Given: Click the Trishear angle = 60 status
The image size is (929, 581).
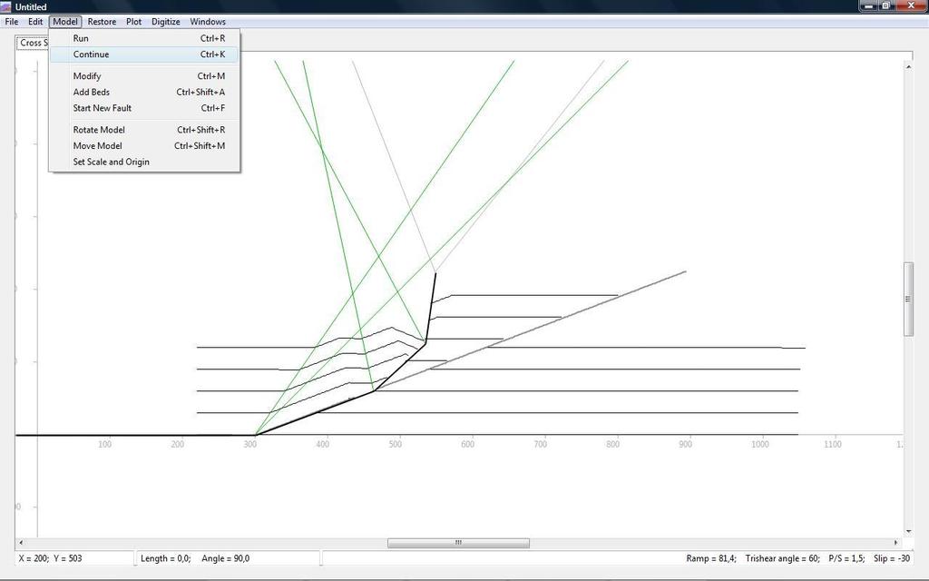Looking at the screenshot, I should pos(783,558).
